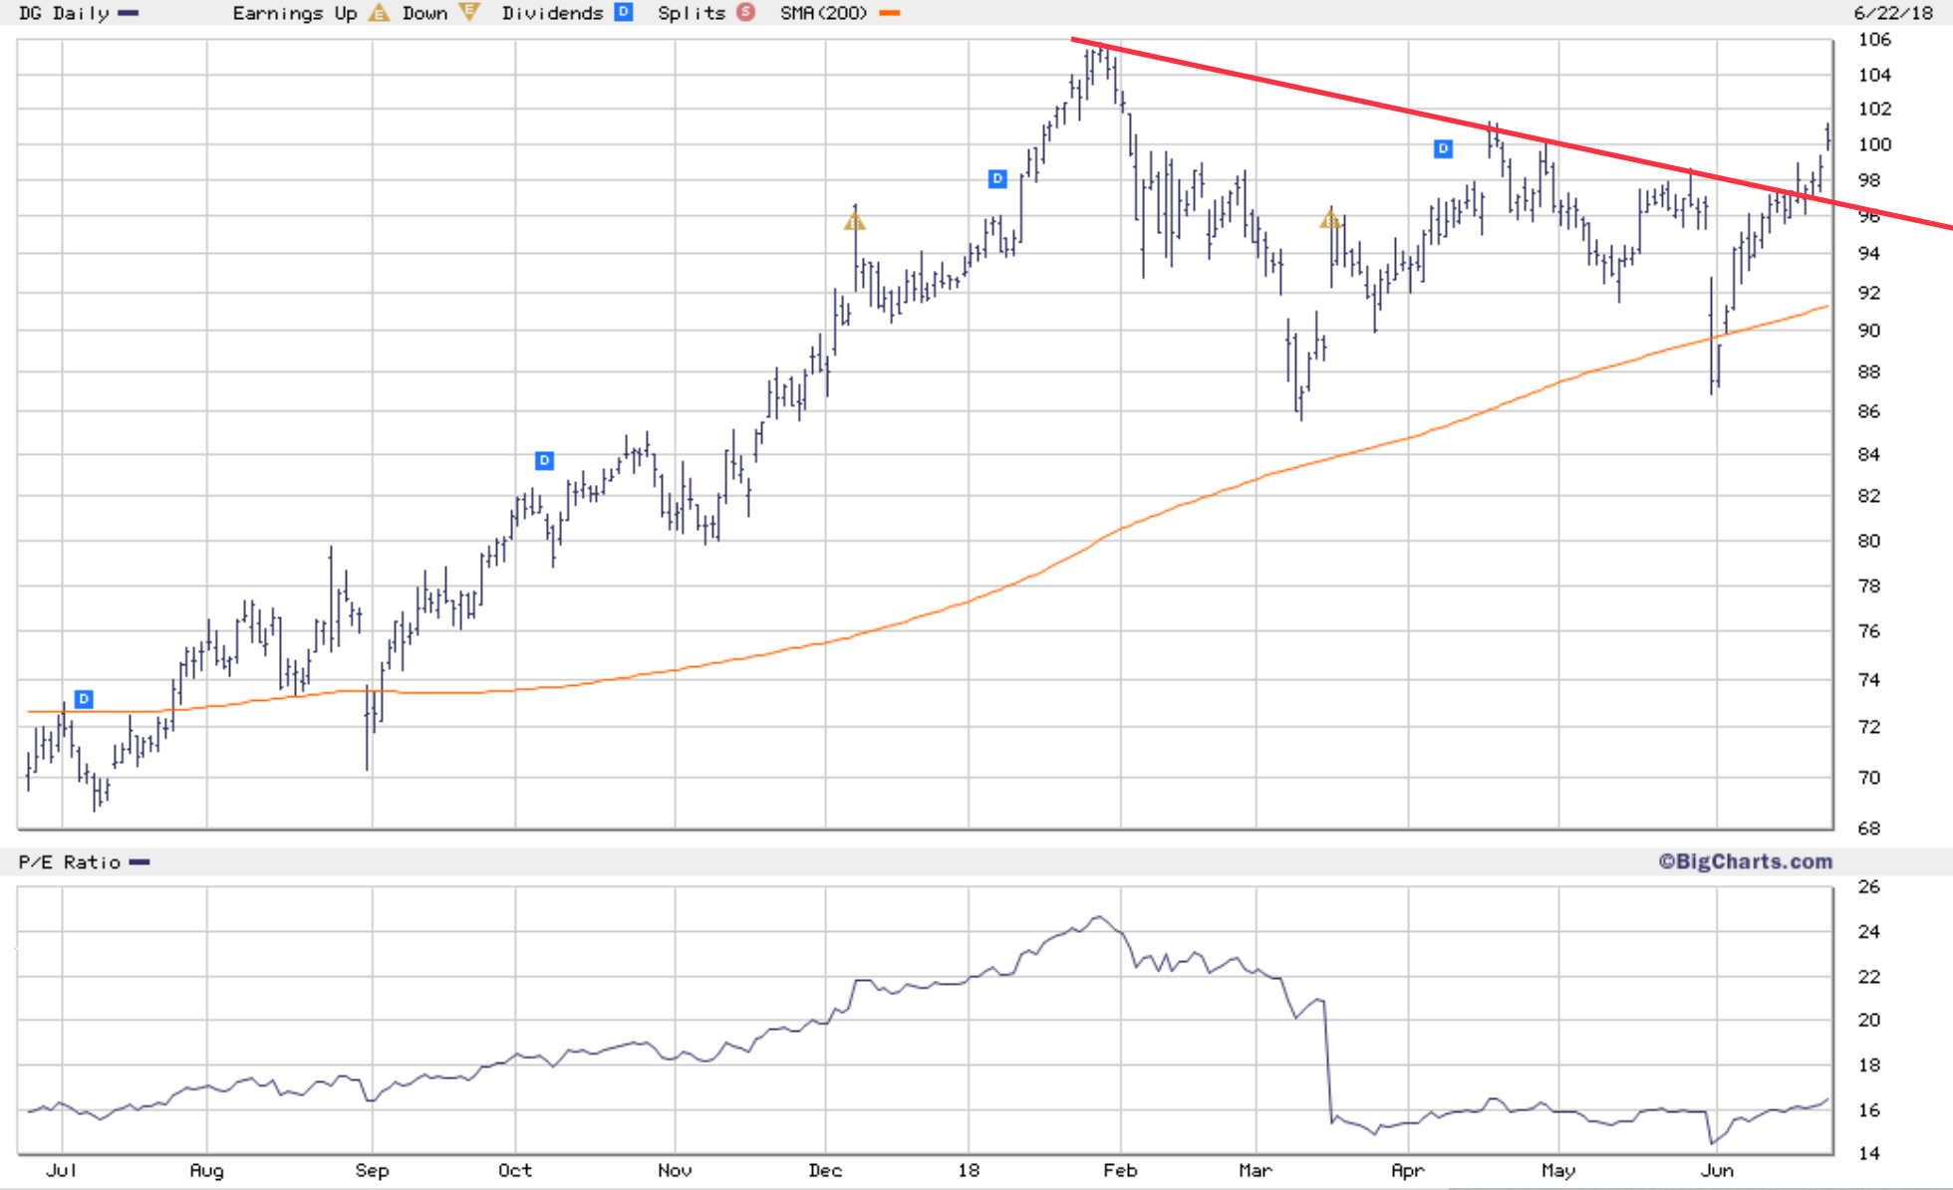Click the SMA(200) legend text
Image resolution: width=1953 pixels, height=1190 pixels.
point(823,13)
